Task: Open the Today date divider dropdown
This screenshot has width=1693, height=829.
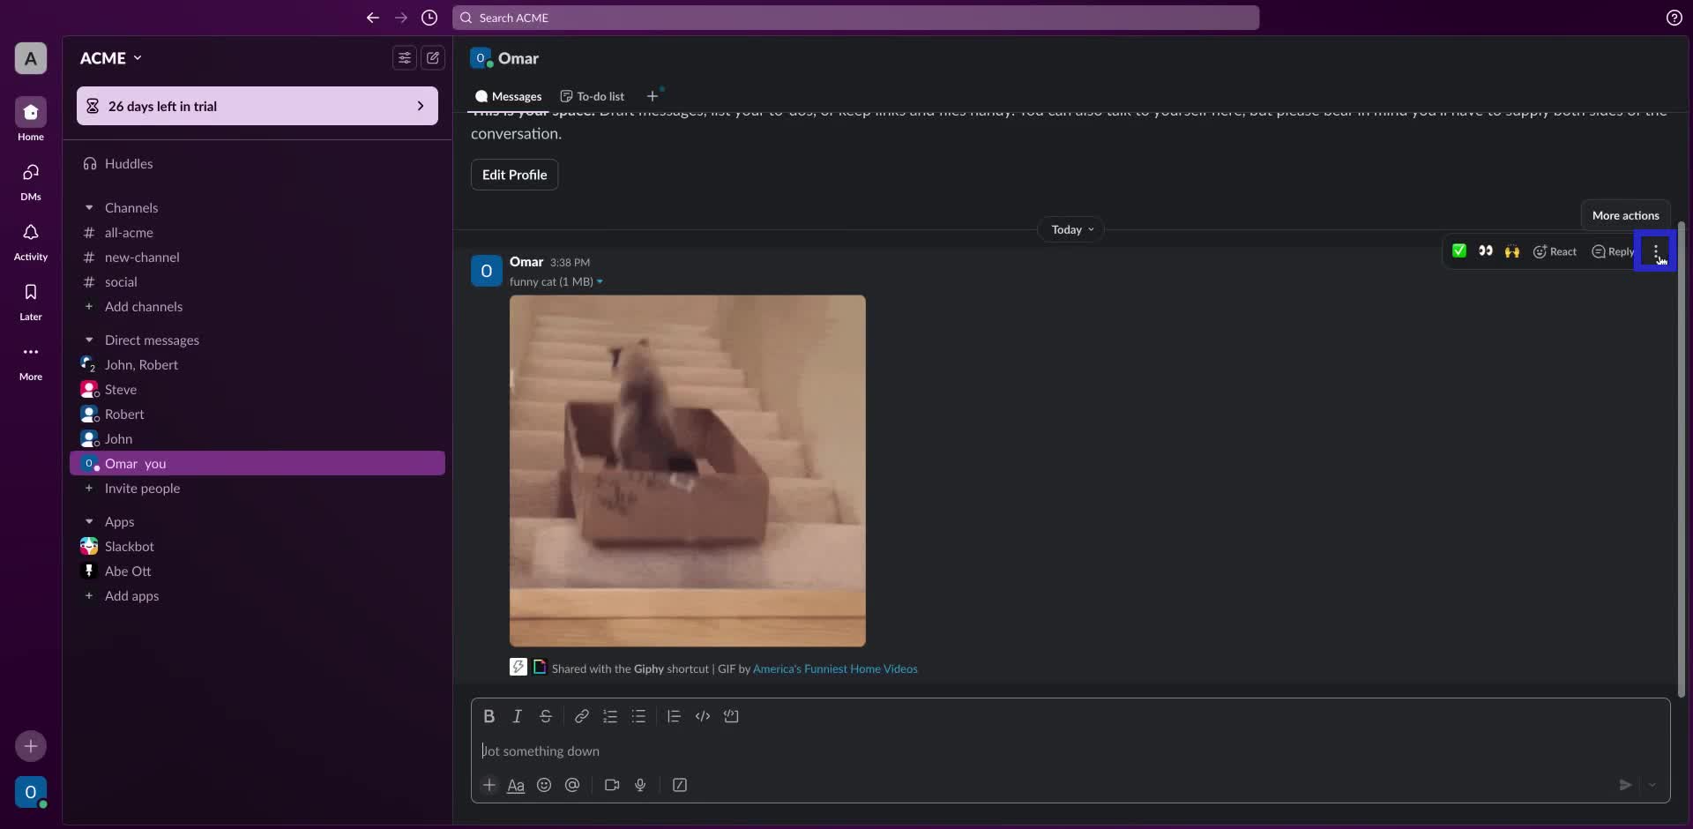Action: [x=1070, y=229]
